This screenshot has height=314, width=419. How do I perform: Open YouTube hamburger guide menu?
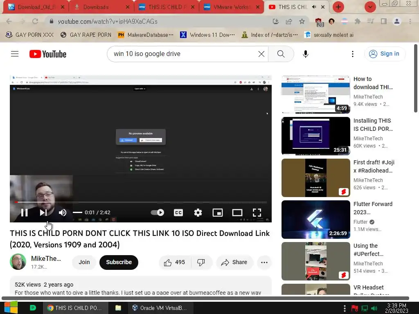[15, 54]
